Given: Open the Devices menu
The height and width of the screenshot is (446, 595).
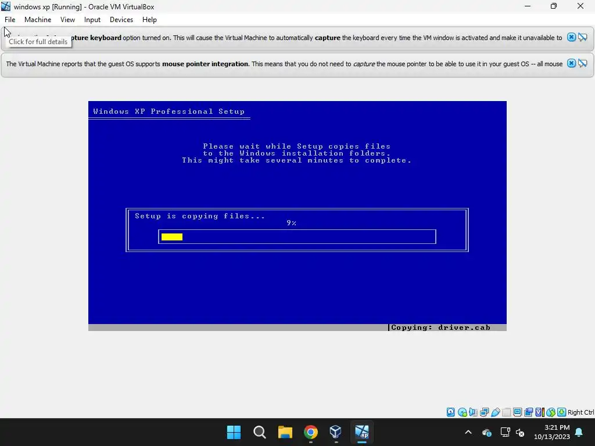Looking at the screenshot, I should pyautogui.click(x=121, y=20).
